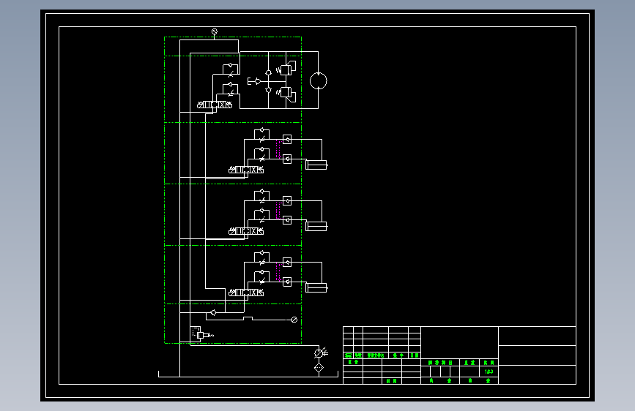Select the second cylinder's directional control valve
The height and width of the screenshot is (411, 635).
pyautogui.click(x=246, y=231)
